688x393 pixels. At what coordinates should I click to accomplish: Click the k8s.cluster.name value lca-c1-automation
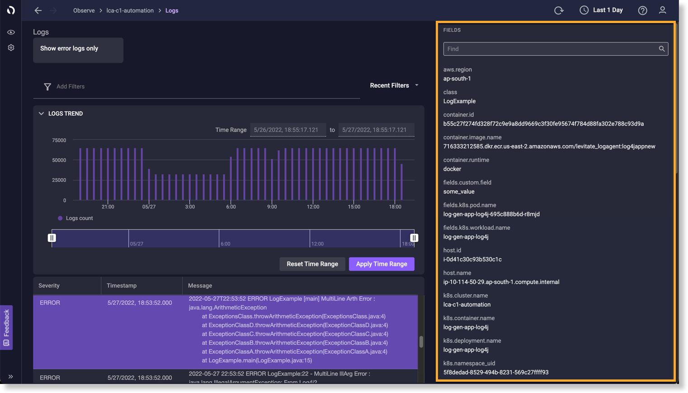[x=467, y=305]
